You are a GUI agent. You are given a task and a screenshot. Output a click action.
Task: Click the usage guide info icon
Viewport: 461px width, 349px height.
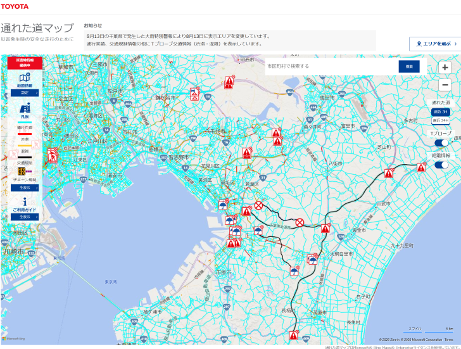[25, 201]
